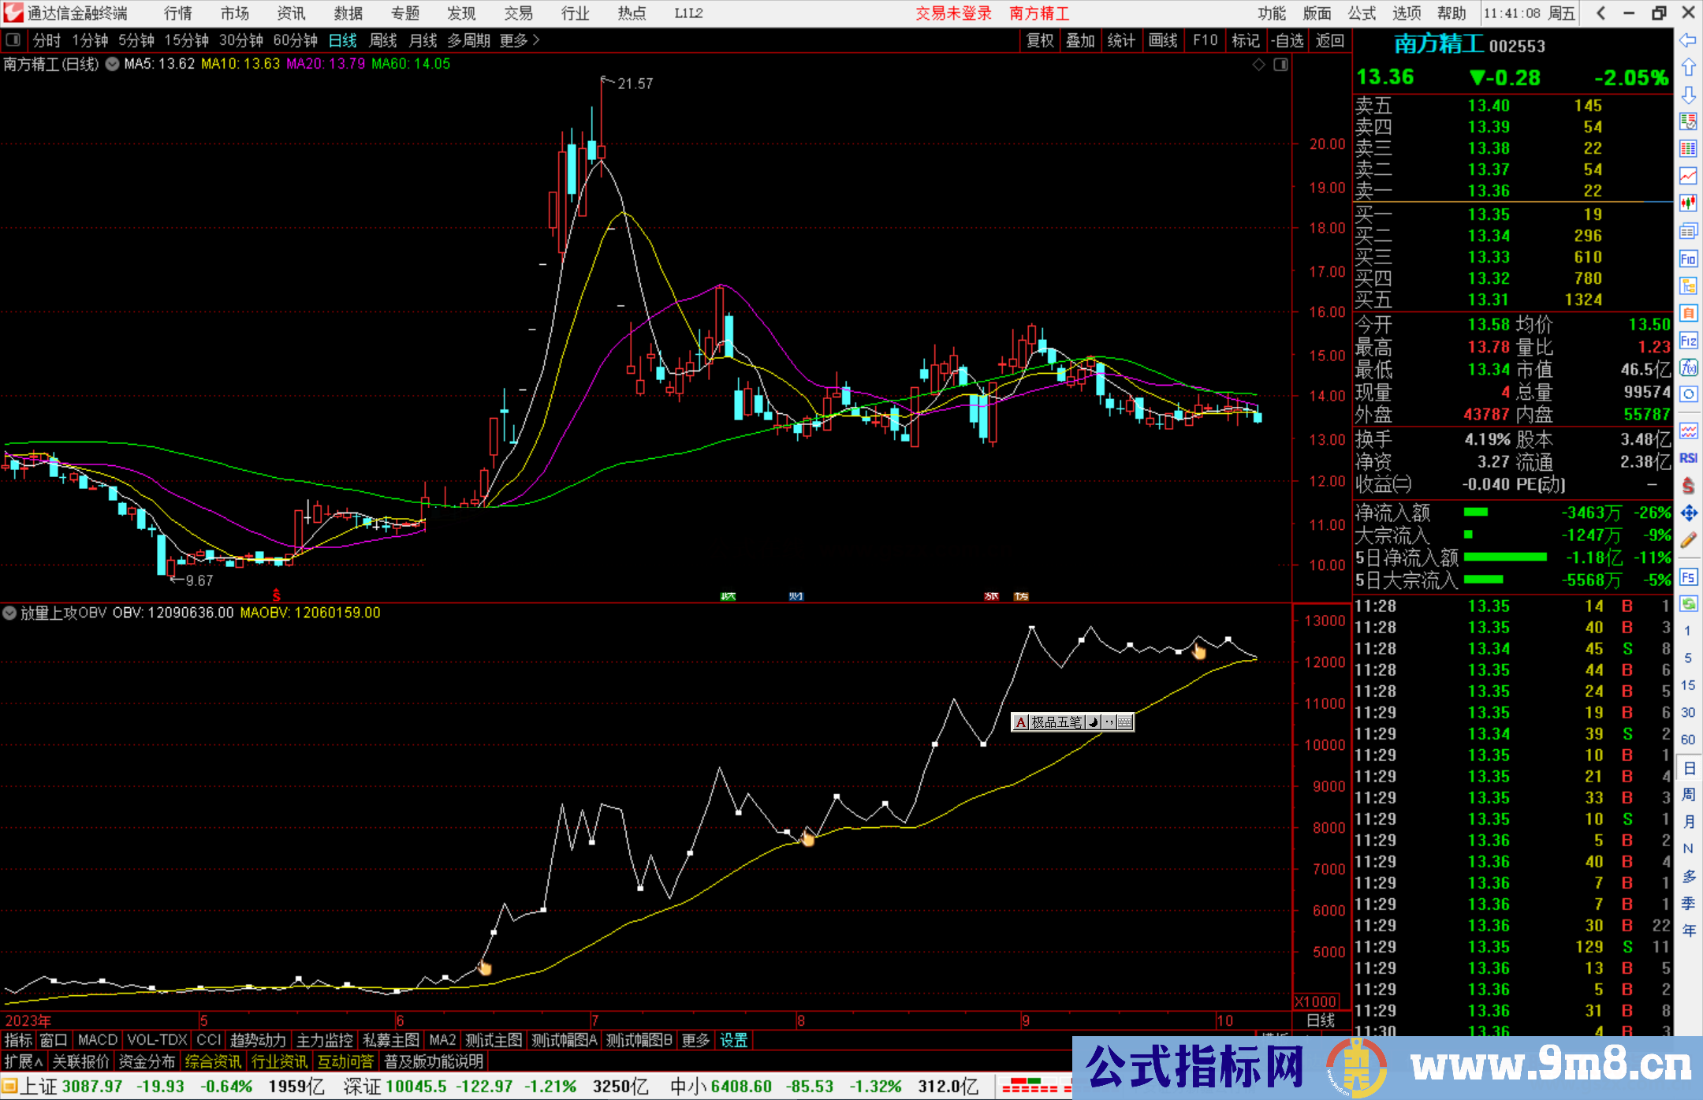Click the candlestick chart sidebar icon

1688,203
